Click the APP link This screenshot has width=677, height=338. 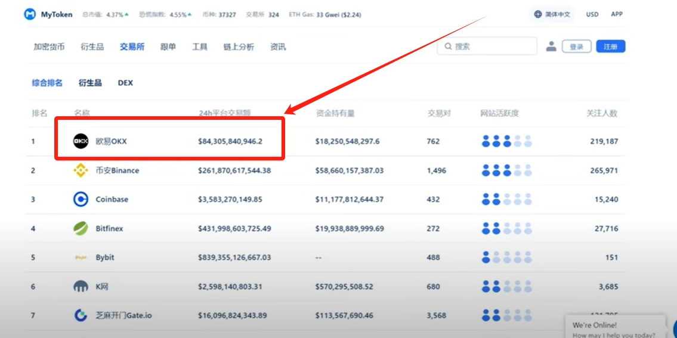click(617, 14)
